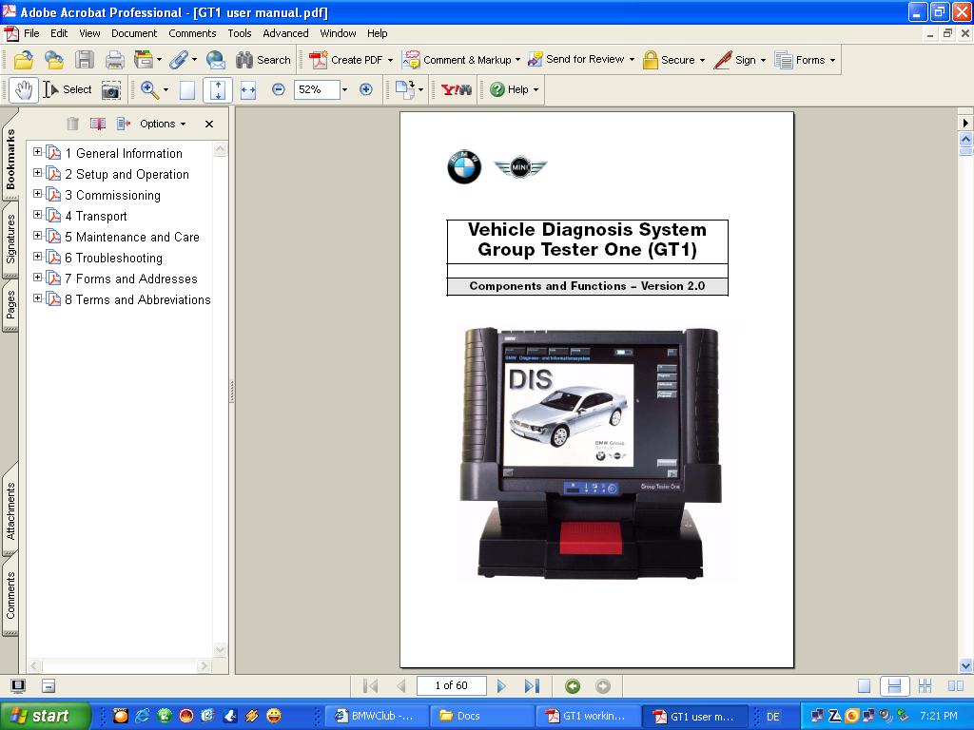Click the zoom in plus button
The width and height of the screenshot is (974, 730).
(366, 90)
